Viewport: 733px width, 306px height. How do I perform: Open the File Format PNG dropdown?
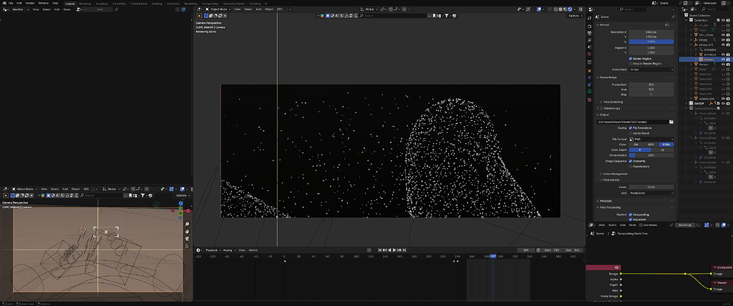tap(651, 139)
